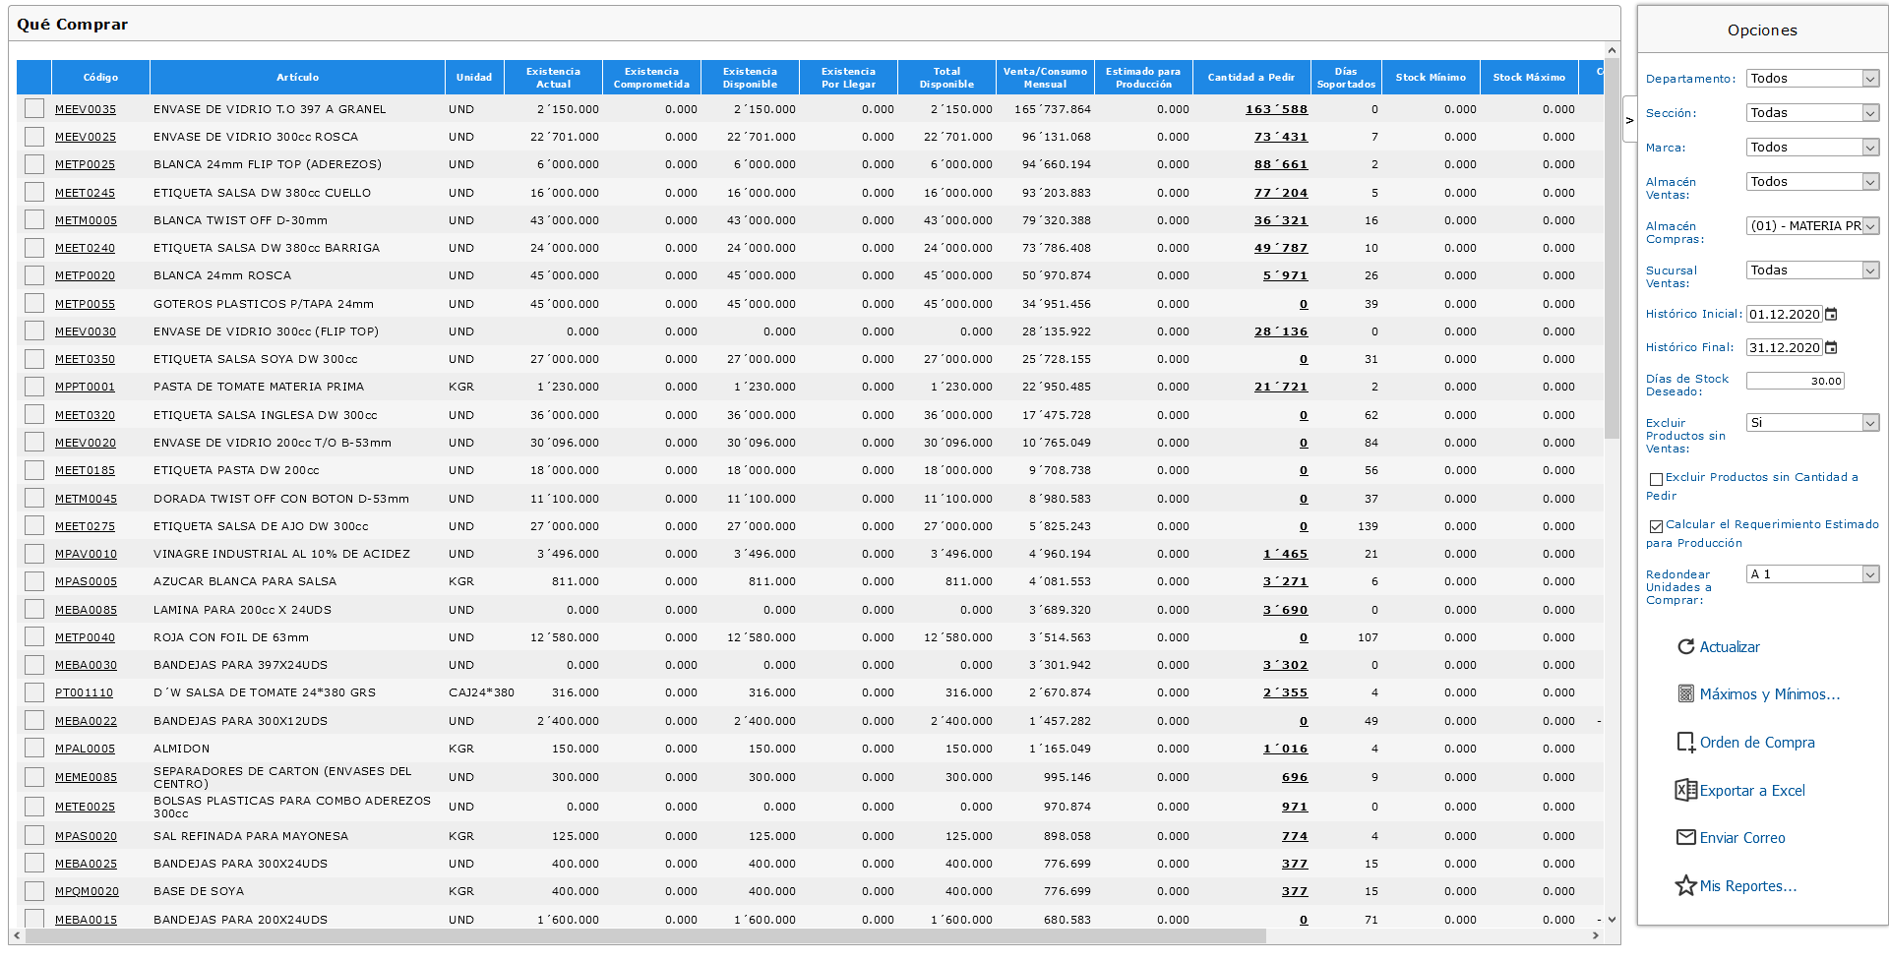Open the Almacén Compras dropdown
The height and width of the screenshot is (961, 1889).
(1813, 226)
